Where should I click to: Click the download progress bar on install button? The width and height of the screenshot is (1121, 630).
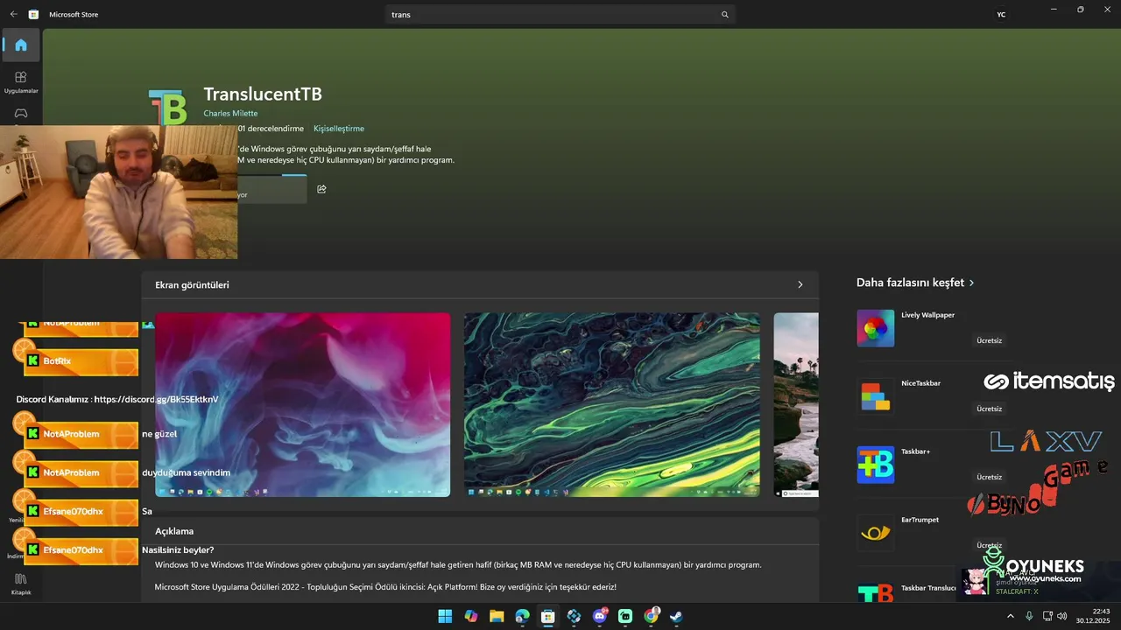271,176
